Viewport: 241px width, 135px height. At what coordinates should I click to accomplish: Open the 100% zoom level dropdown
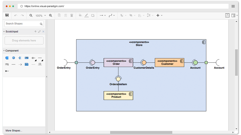(41, 16)
